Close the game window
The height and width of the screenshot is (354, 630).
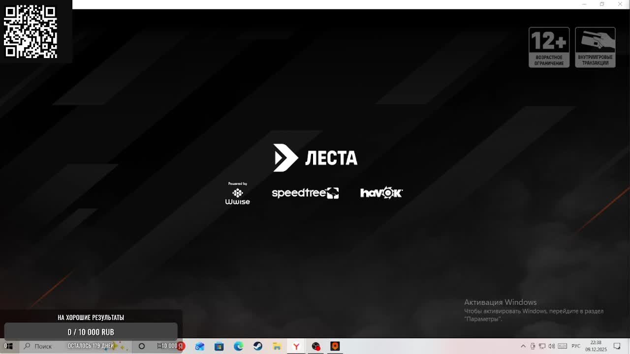pyautogui.click(x=620, y=4)
